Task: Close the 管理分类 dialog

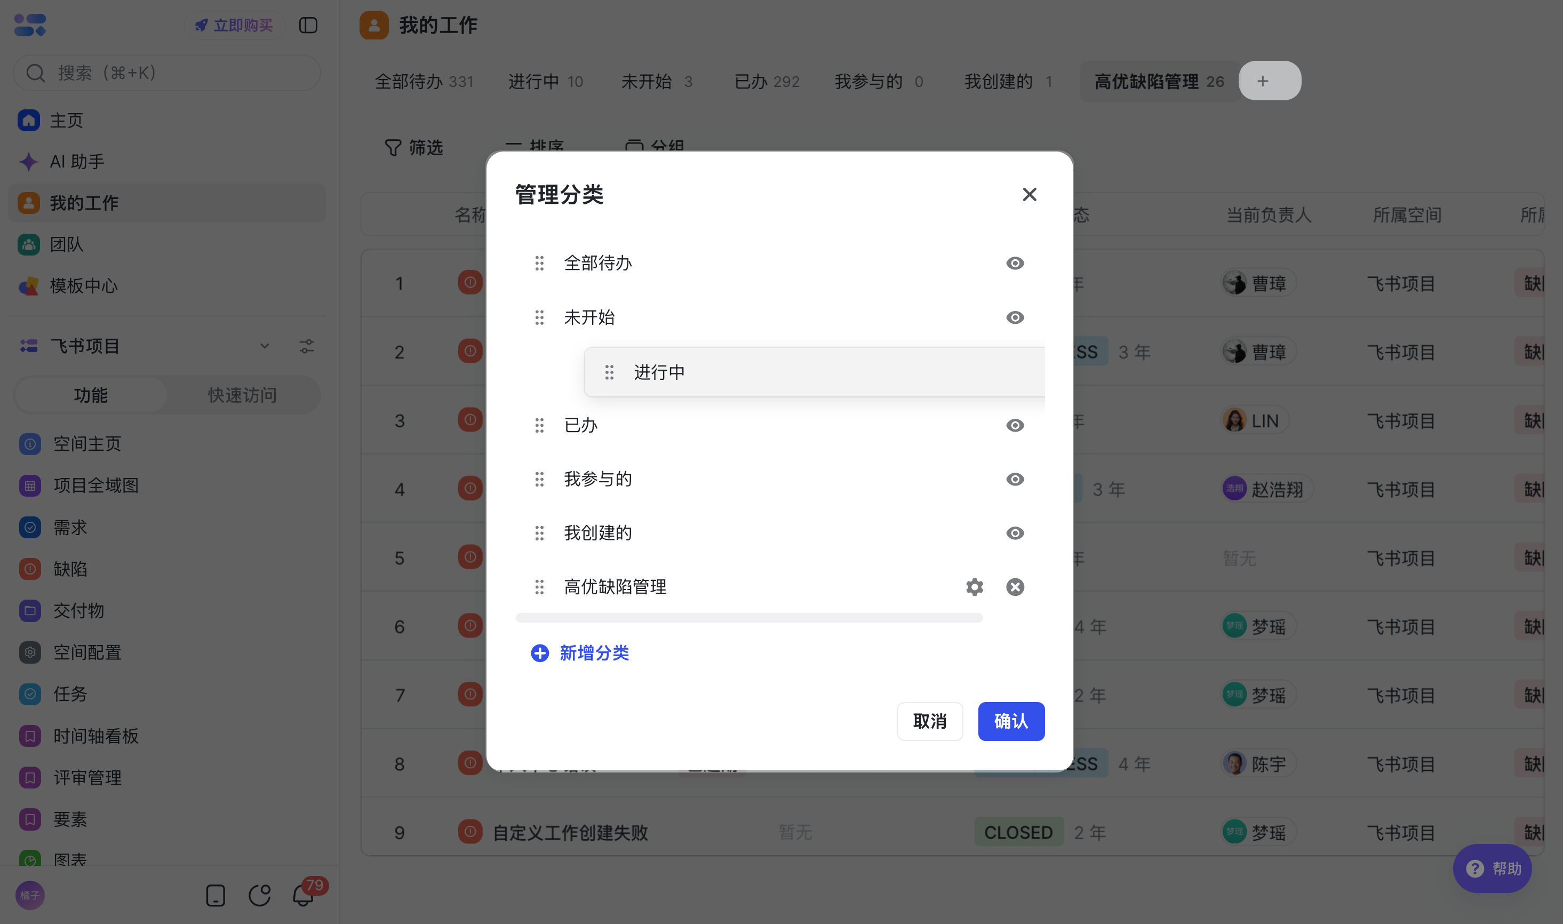Action: click(1029, 194)
